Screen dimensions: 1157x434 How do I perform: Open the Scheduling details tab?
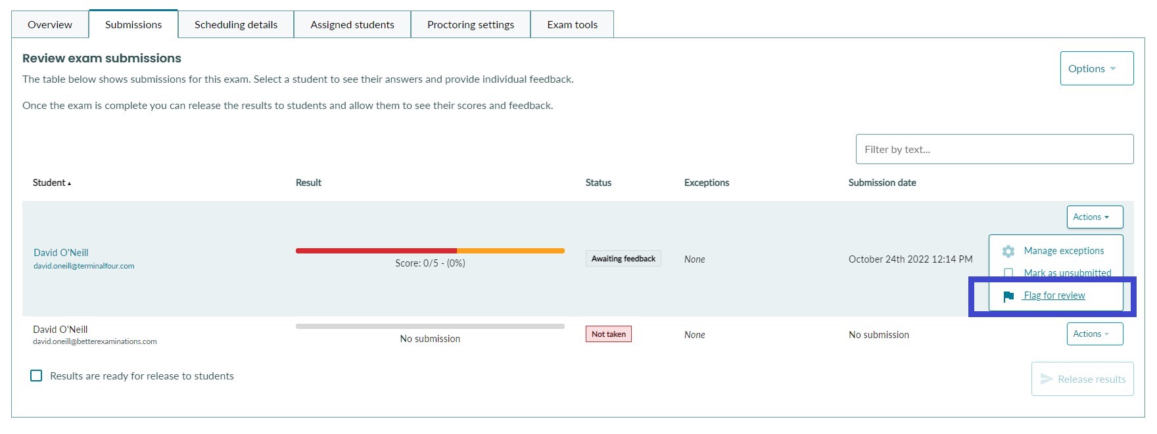(x=236, y=24)
